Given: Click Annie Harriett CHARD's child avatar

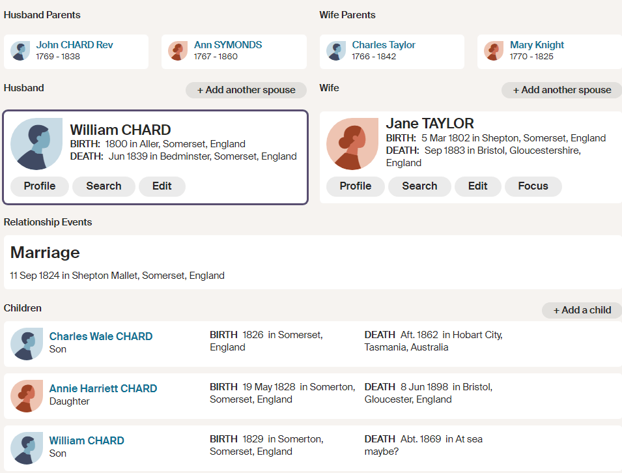Looking at the screenshot, I should coord(27,396).
